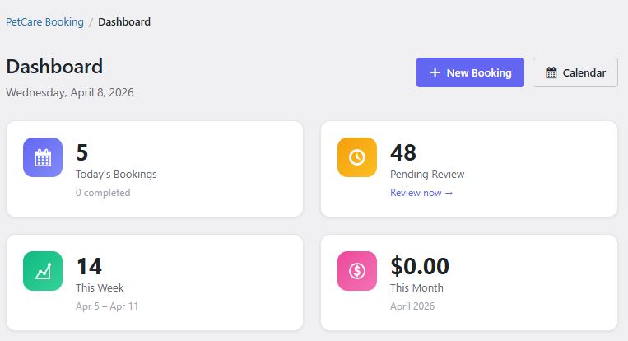Click the plus icon on New Booking

(435, 72)
